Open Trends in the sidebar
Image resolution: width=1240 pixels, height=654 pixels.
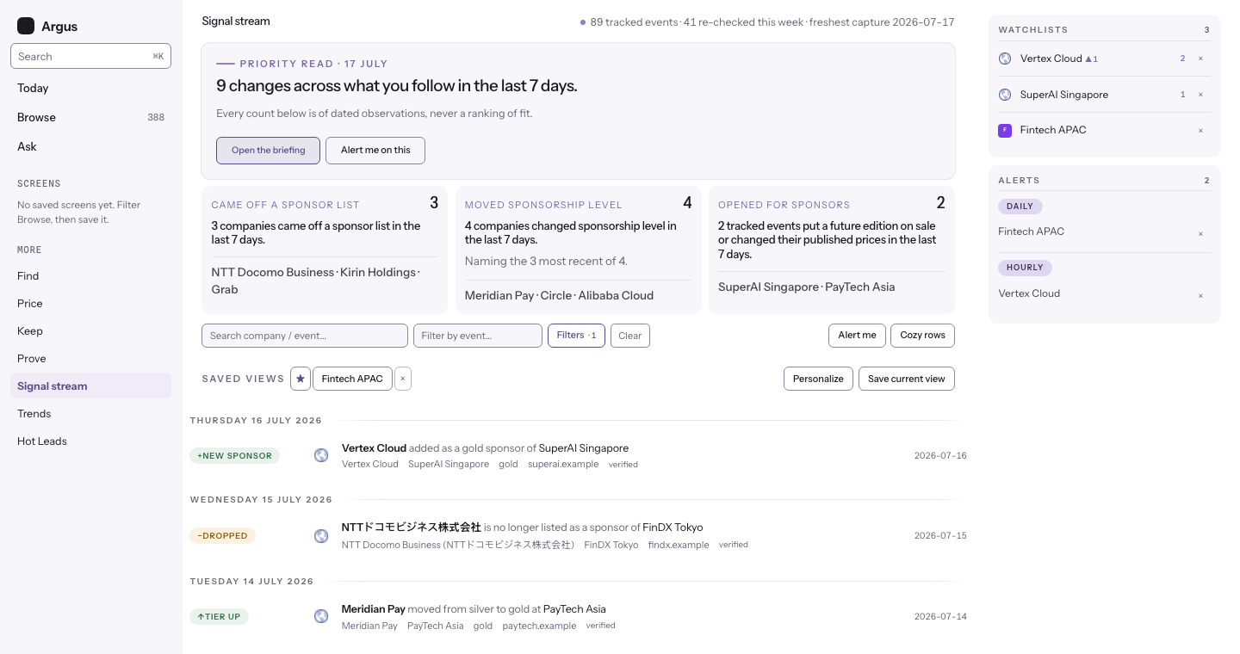(x=91, y=414)
